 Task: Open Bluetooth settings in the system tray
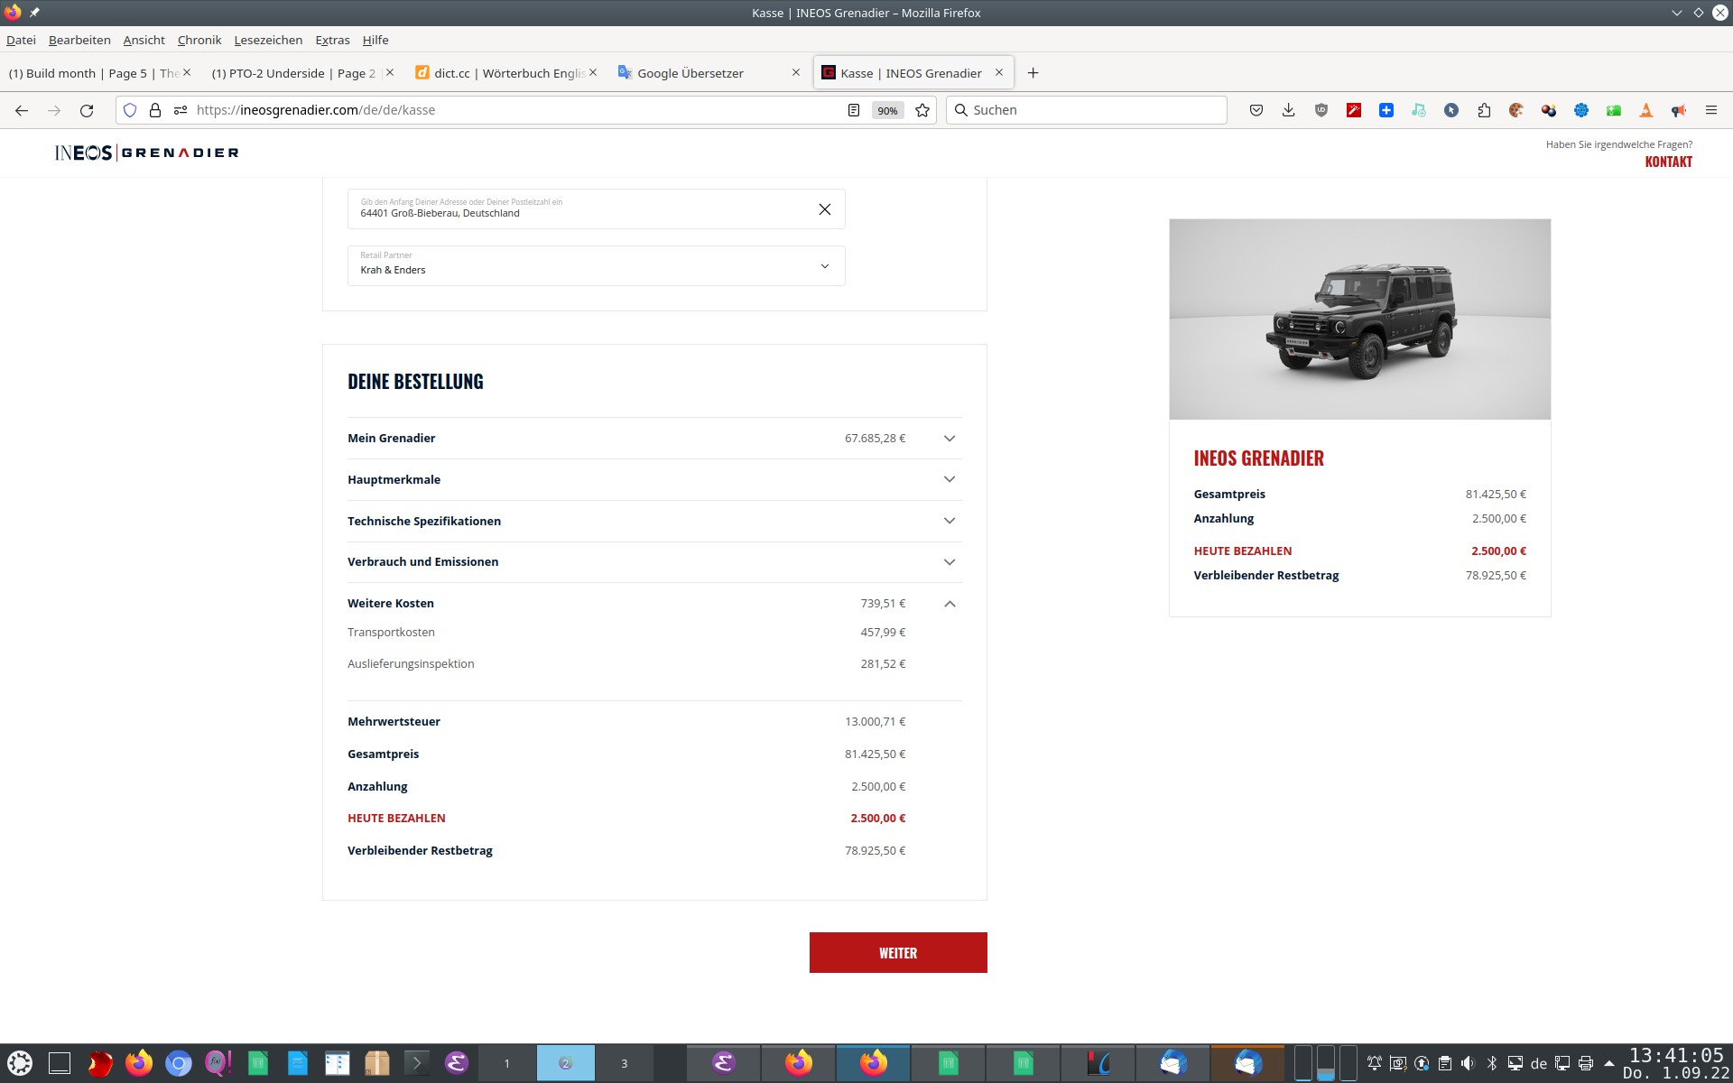point(1491,1063)
